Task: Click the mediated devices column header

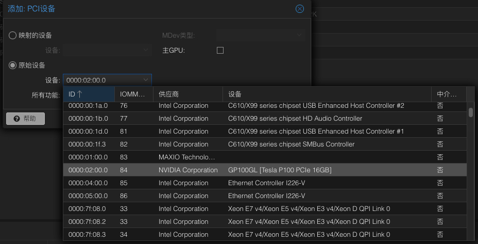Action: [447, 94]
